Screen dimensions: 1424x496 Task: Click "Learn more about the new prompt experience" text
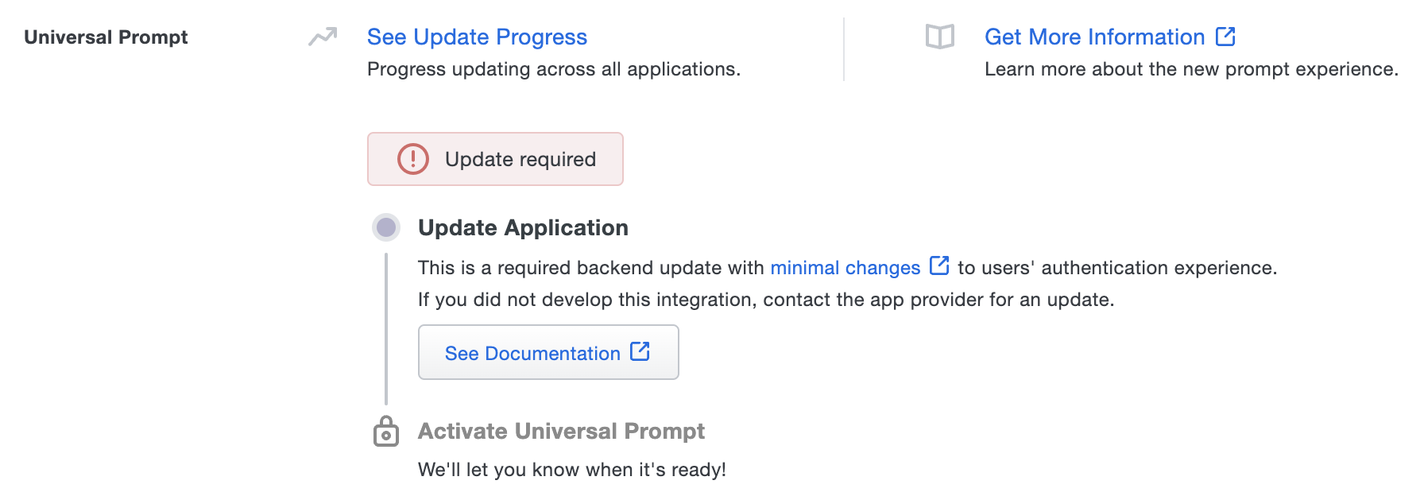pos(1191,69)
